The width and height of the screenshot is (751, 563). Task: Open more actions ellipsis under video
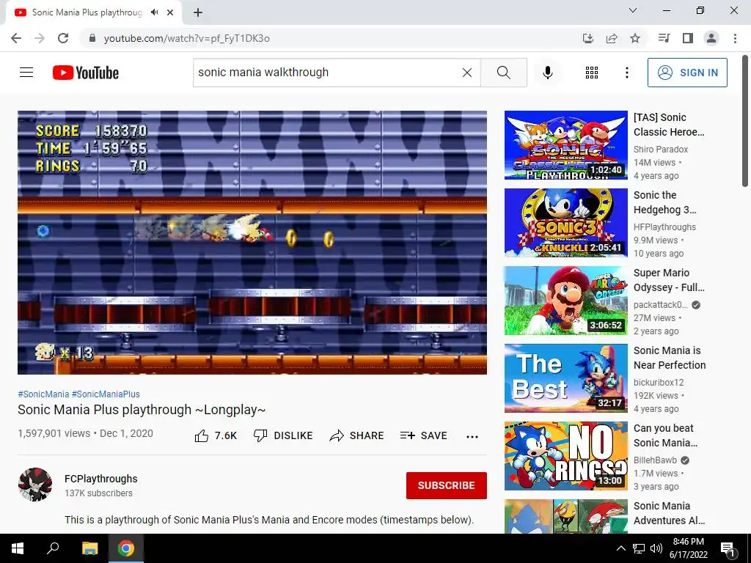tap(472, 436)
